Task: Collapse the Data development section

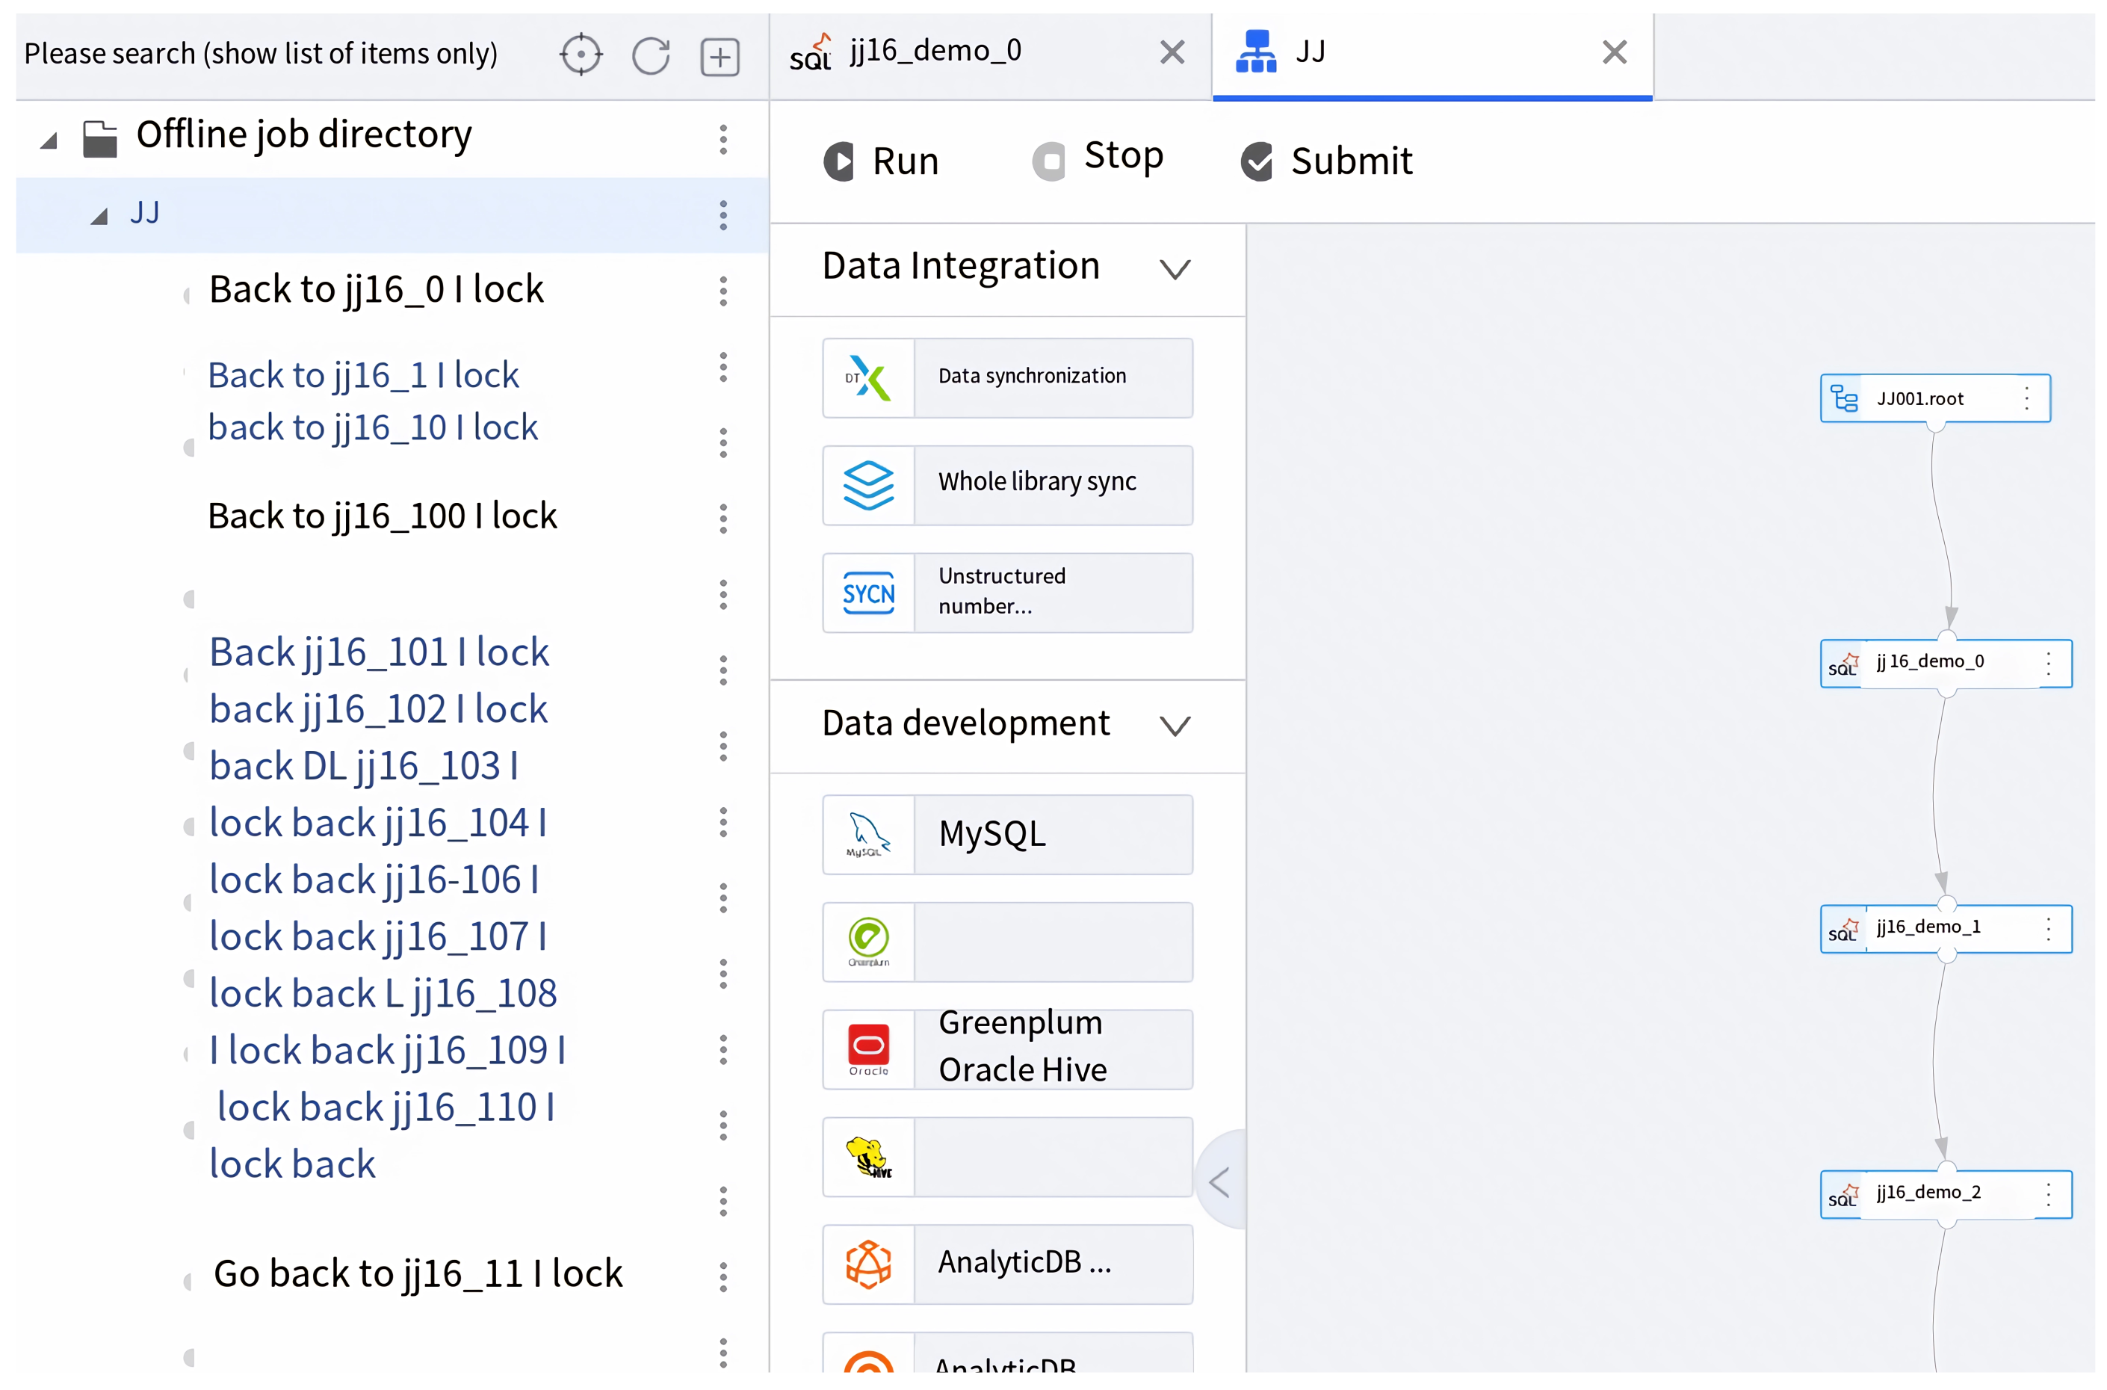Action: tap(1174, 726)
